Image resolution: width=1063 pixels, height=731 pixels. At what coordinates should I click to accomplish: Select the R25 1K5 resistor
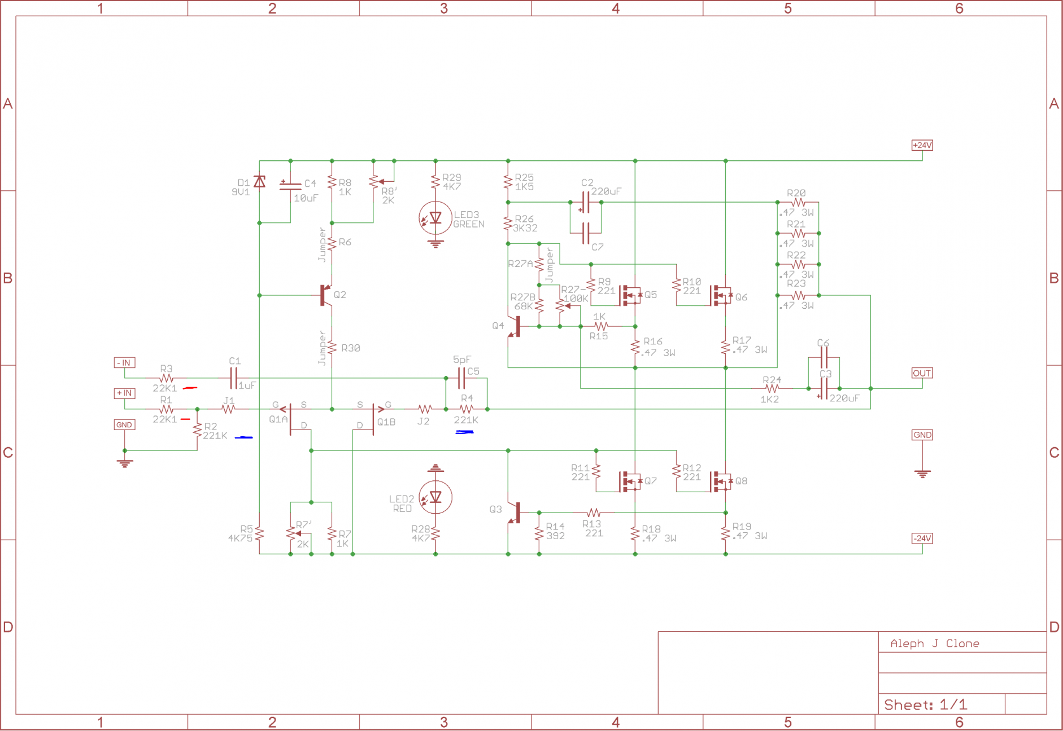508,182
